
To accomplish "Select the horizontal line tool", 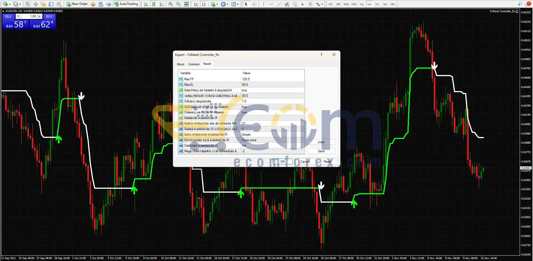I will (271, 4).
